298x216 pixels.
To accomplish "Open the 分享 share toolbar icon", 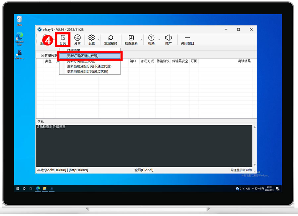I will tap(77, 39).
